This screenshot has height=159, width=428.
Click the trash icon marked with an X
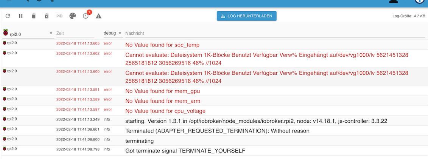pyautogui.click(x=47, y=16)
